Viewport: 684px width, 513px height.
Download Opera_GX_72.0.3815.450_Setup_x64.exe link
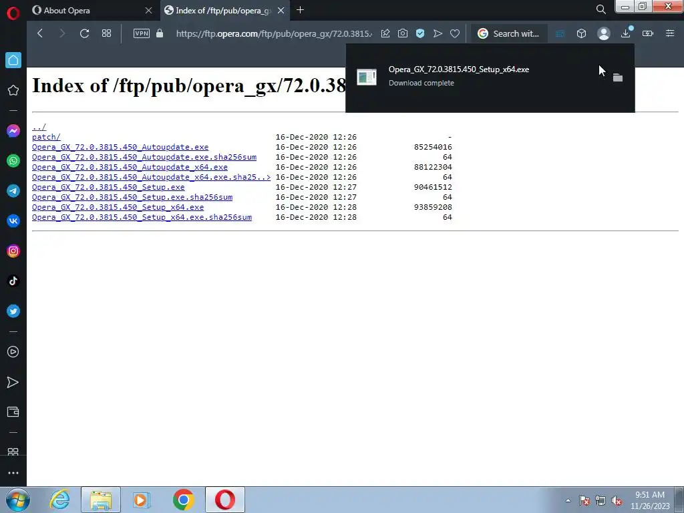point(118,207)
